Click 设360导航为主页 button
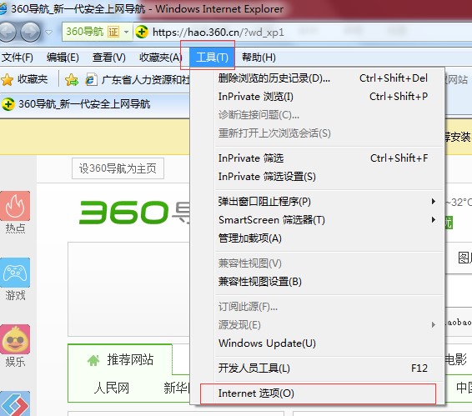Screen dimensions: 472x416 [118, 168]
